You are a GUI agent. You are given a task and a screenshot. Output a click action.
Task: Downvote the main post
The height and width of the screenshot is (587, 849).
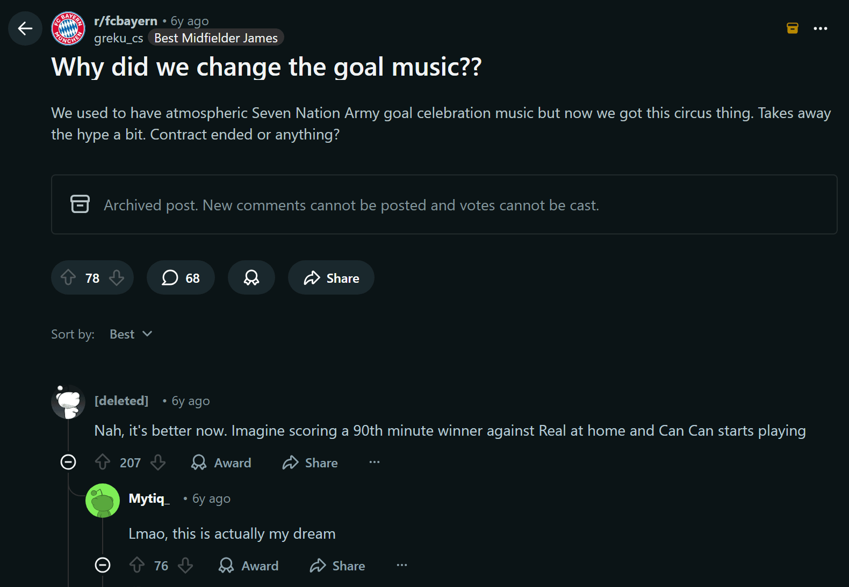pos(117,278)
